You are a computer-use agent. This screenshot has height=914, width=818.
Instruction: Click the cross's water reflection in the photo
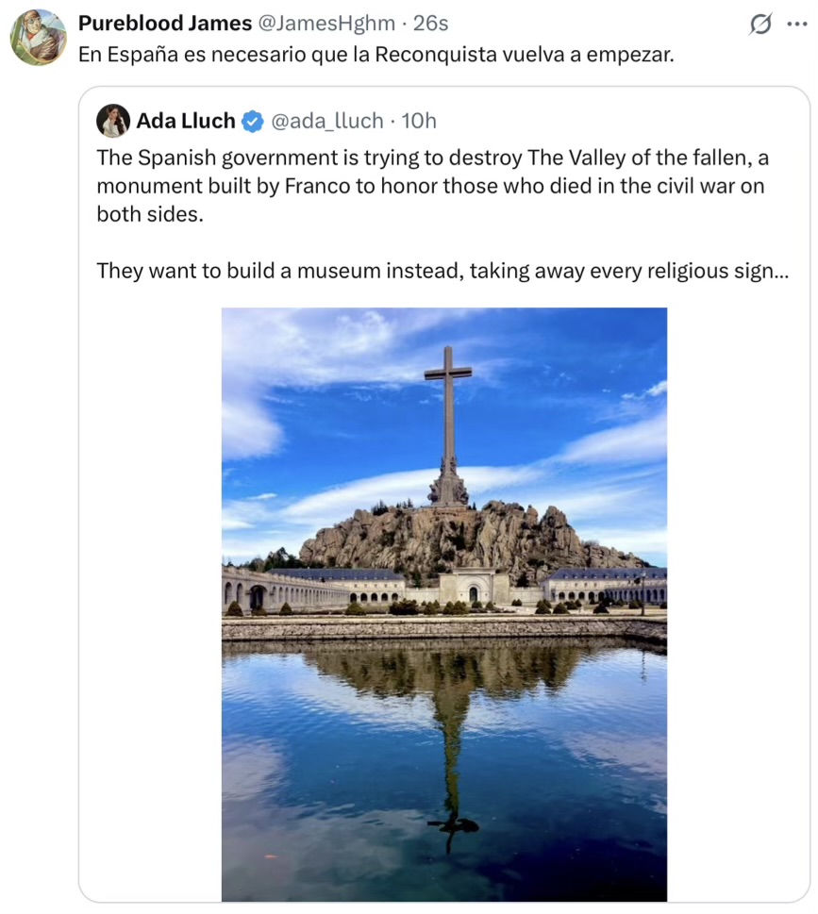click(450, 755)
